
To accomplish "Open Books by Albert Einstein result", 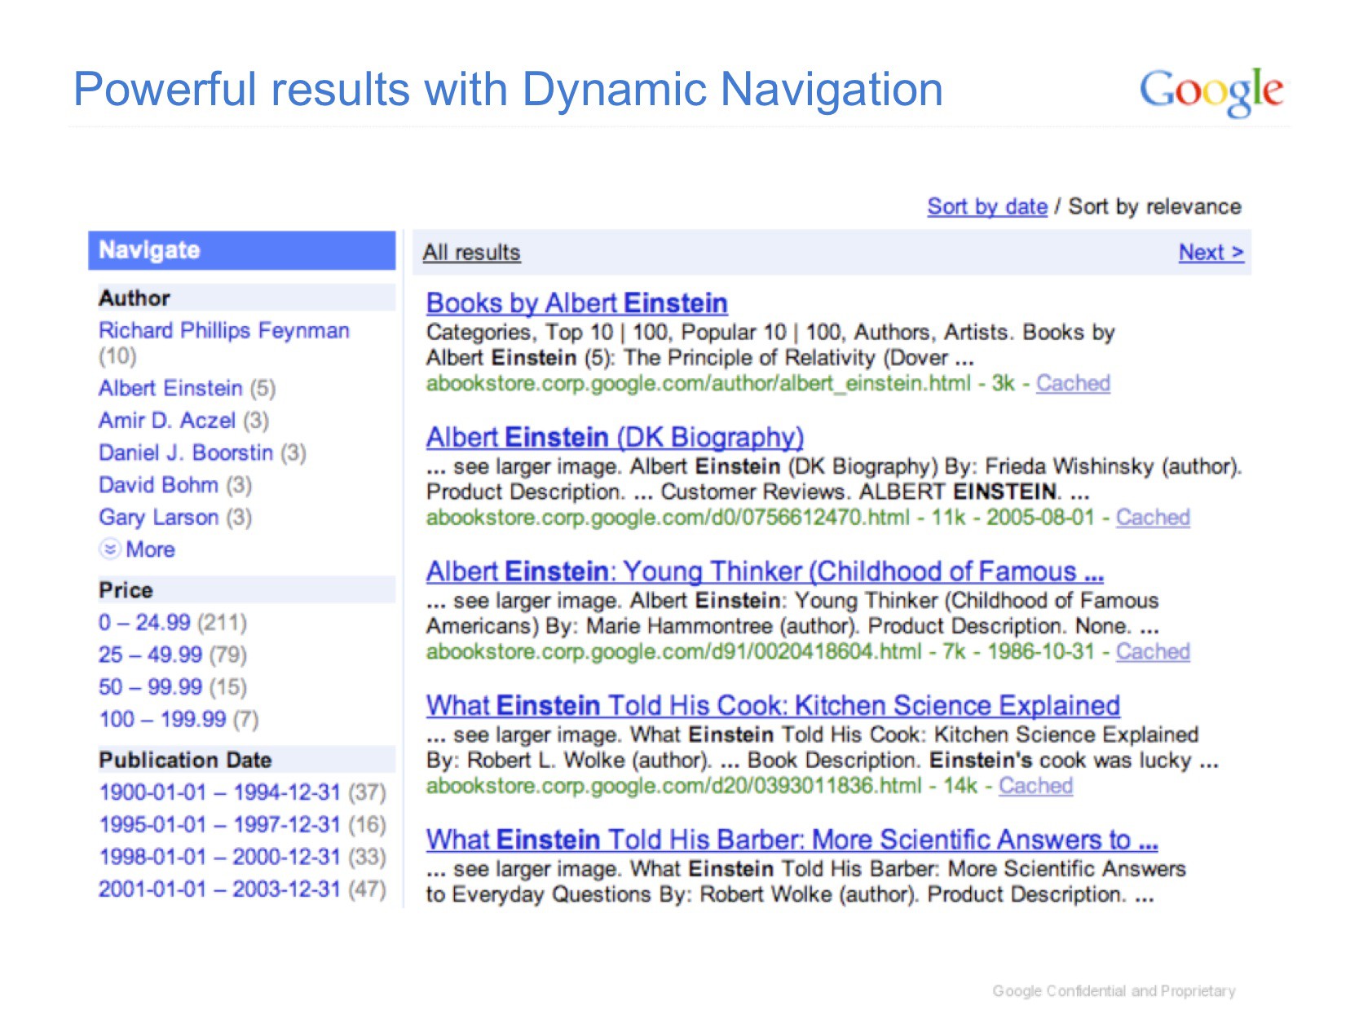I will pyautogui.click(x=576, y=303).
